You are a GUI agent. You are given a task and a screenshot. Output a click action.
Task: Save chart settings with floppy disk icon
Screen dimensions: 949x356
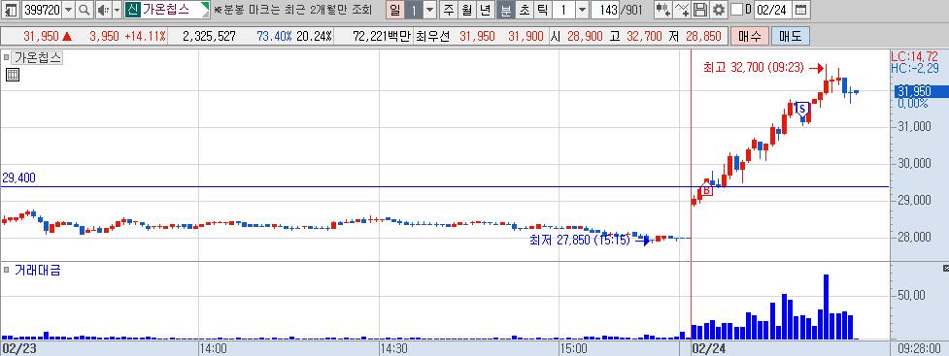(700, 10)
